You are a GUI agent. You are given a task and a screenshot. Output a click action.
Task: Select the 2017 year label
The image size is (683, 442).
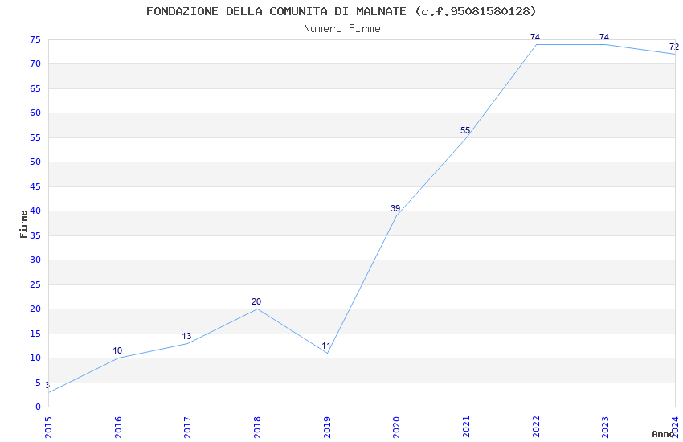click(188, 428)
